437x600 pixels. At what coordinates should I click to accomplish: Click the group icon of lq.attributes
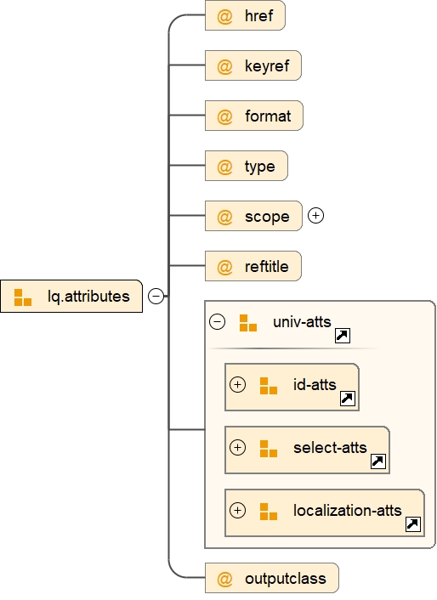point(23,297)
